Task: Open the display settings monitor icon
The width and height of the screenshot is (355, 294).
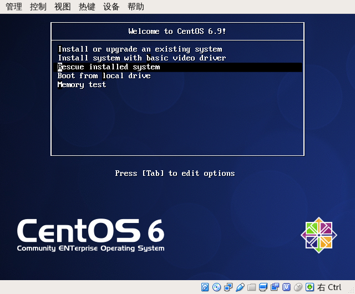Action: pos(263,287)
